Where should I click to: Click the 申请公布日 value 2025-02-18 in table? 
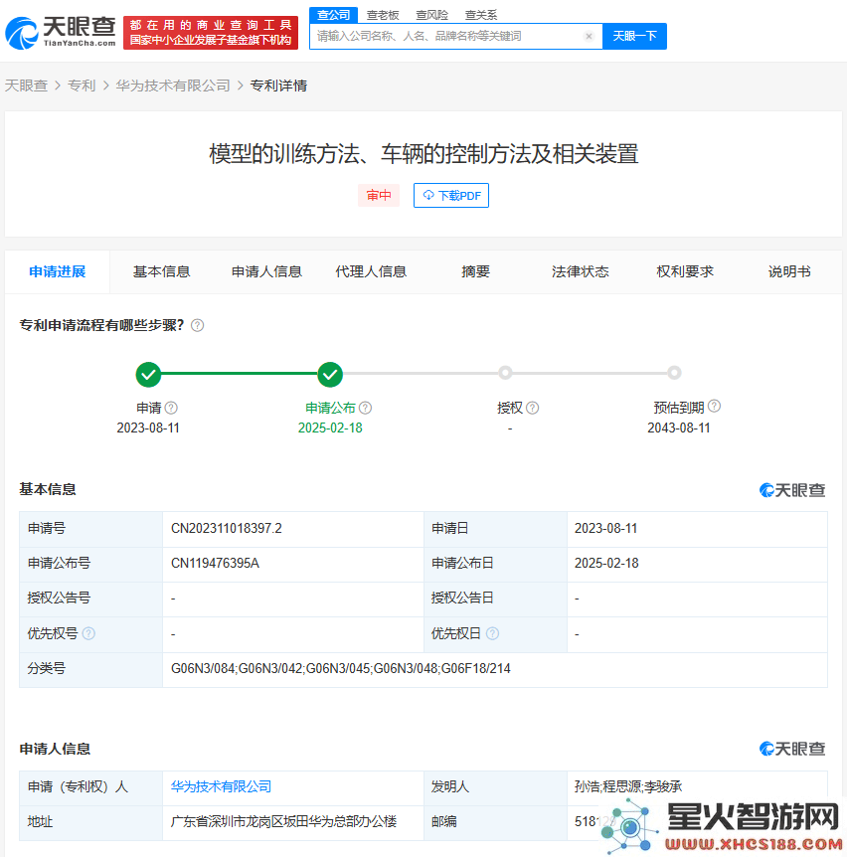[x=606, y=564]
